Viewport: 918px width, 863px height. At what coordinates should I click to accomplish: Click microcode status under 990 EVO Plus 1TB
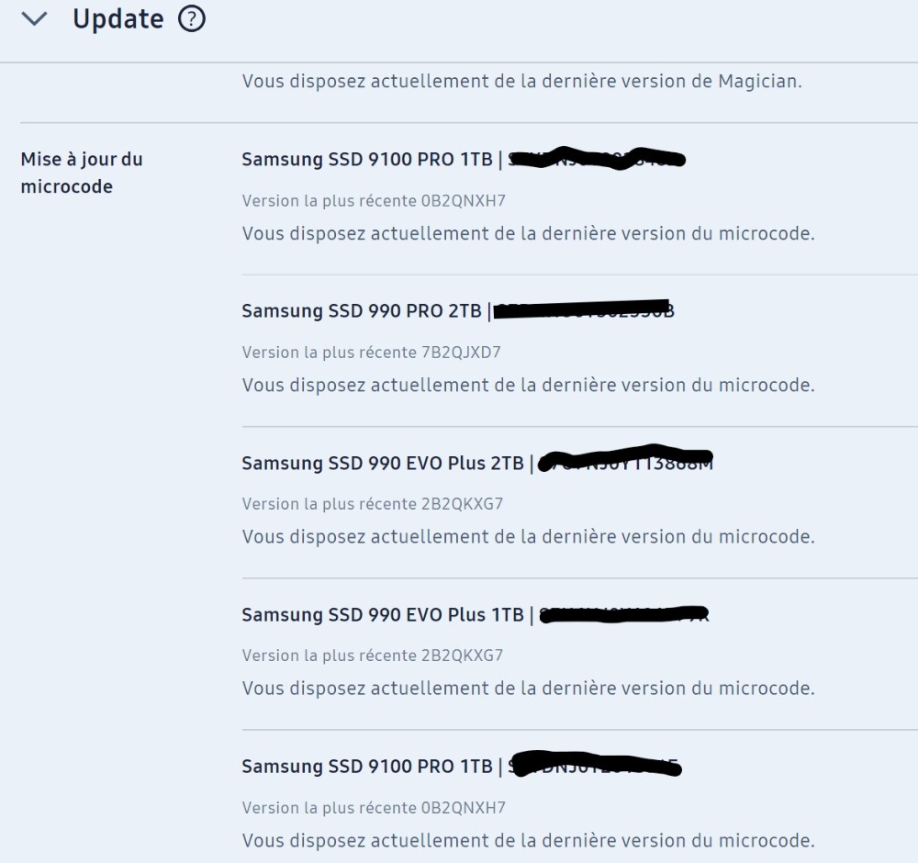[x=528, y=688]
